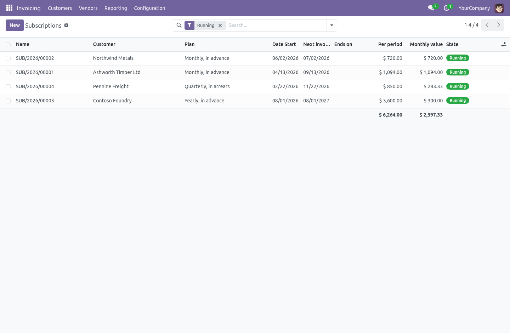Expand the search options dropdown
The height and width of the screenshot is (333, 510).
[x=332, y=25]
